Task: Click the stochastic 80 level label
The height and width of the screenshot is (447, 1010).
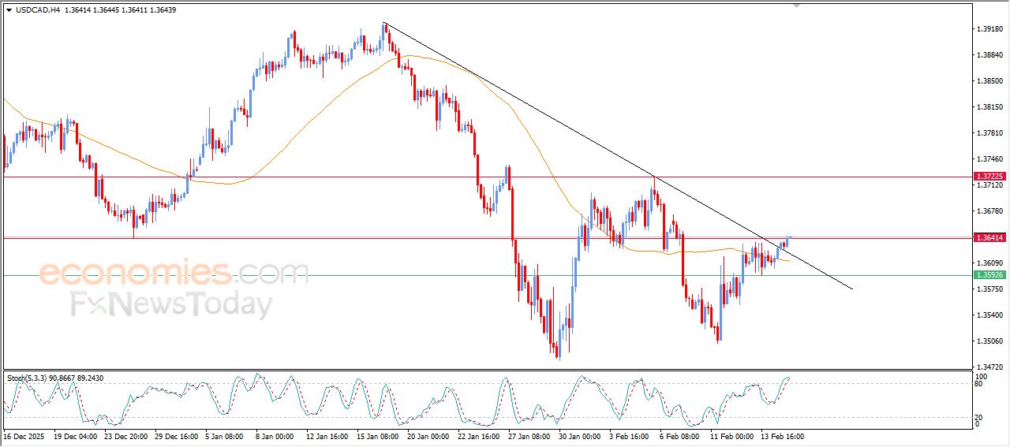Action: [x=978, y=384]
